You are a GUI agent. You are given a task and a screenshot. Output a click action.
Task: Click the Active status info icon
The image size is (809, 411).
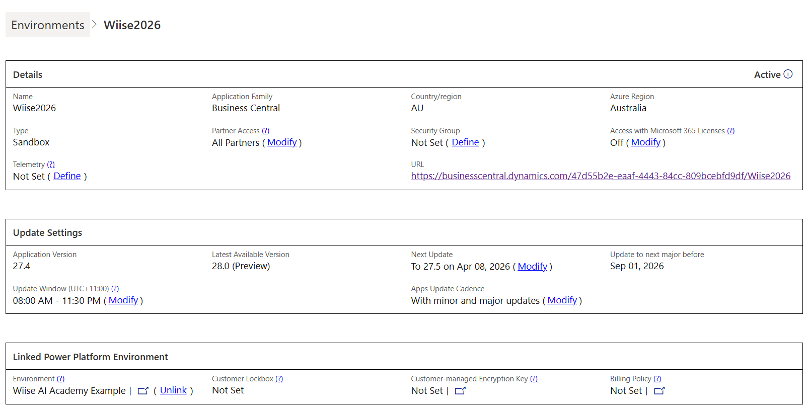click(788, 74)
